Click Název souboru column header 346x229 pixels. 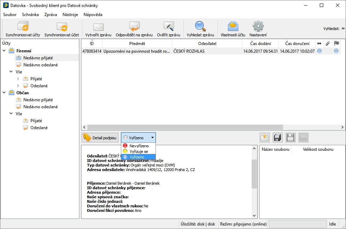pyautogui.click(x=275, y=149)
